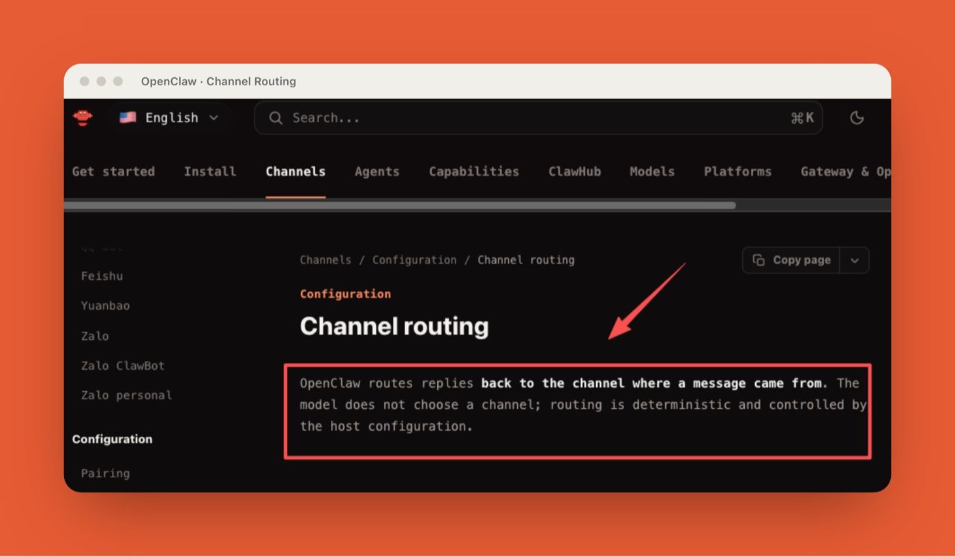Image resolution: width=955 pixels, height=557 pixels.
Task: Open the Platforms tab
Action: pos(737,171)
